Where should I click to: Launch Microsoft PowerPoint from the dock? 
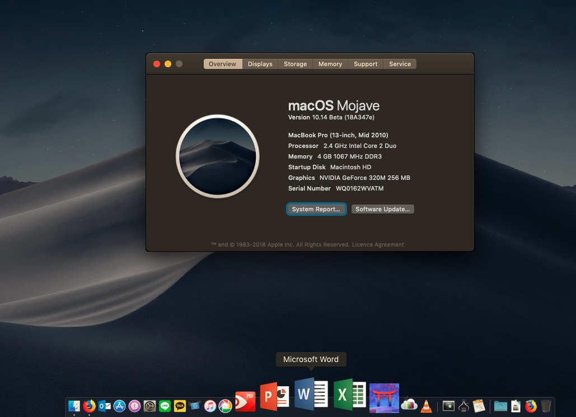point(274,397)
